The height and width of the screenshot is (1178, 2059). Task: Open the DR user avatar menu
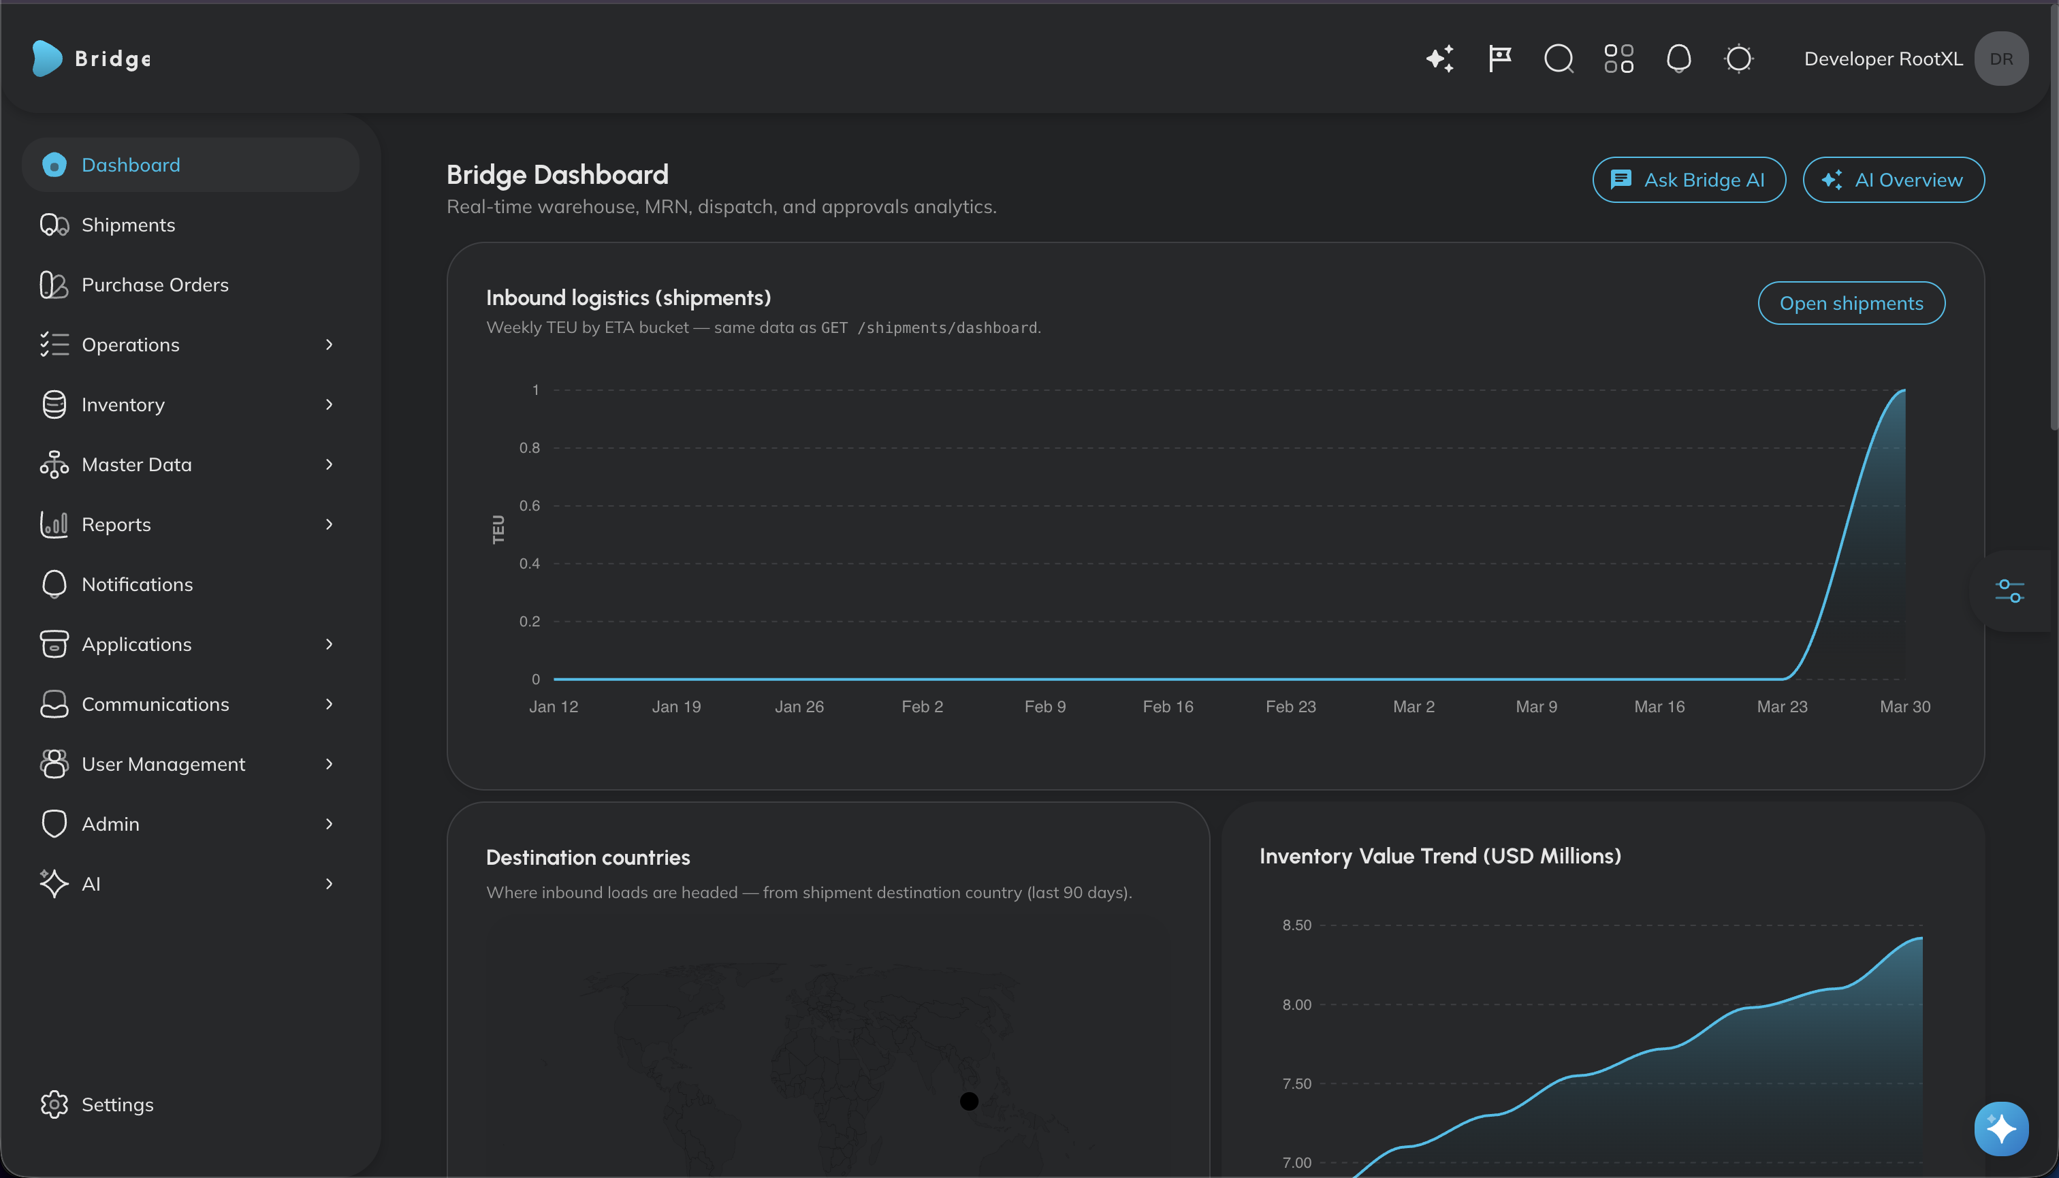[x=2000, y=59]
